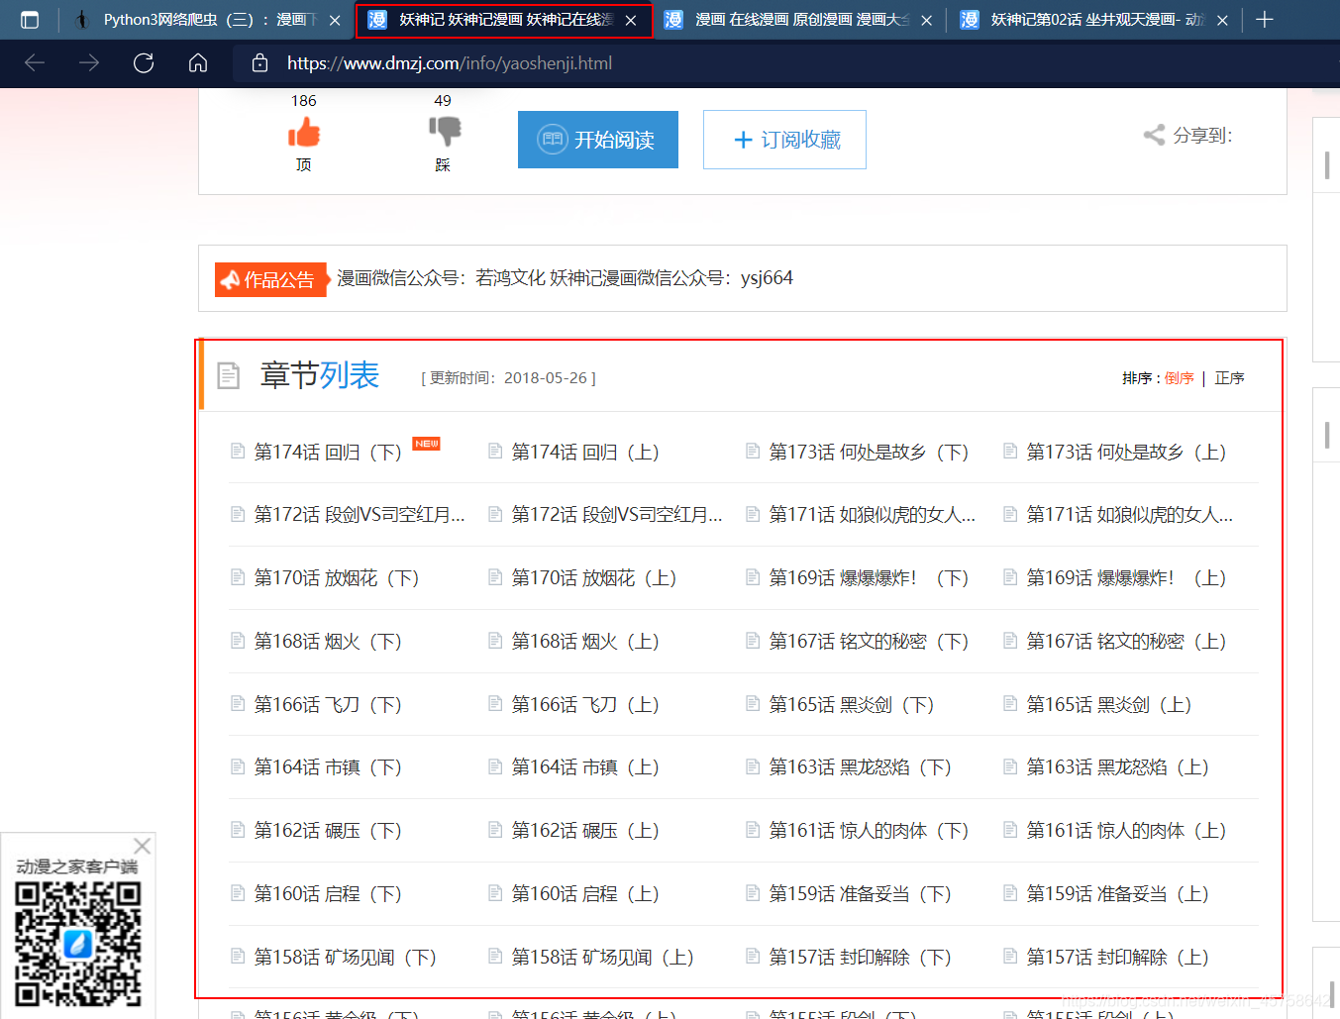The width and height of the screenshot is (1340, 1019).
Task: Open chapter 第171话 如狼似虎的女人... last column
Action: 1129,515
